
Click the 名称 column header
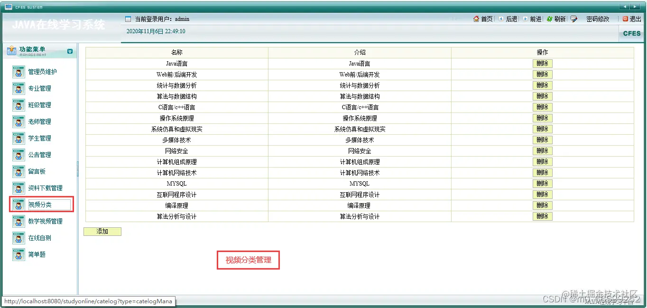coord(177,53)
